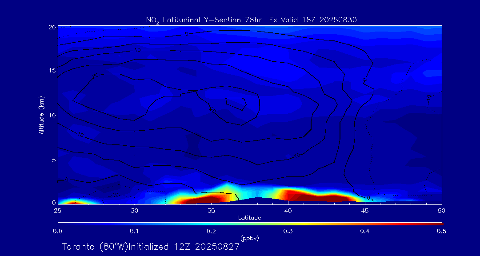Click the Toronto (80°W) initialization caption
This screenshot has width=480, height=256.
pyautogui.click(x=151, y=247)
